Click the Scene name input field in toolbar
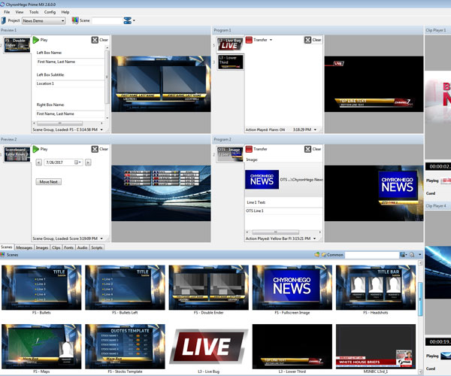The width and height of the screenshot is (451, 376). 107,21
